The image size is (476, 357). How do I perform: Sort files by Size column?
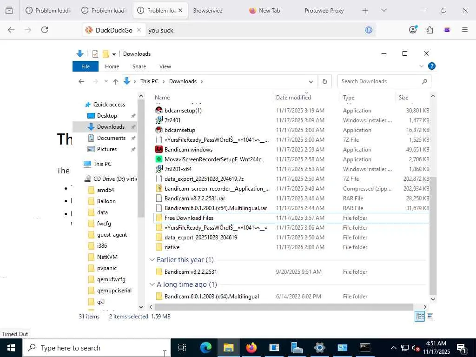tap(403, 98)
